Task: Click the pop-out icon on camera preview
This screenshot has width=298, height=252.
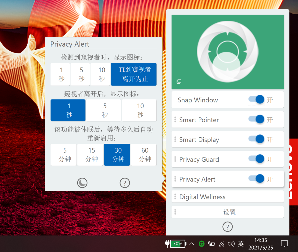Action: (179, 81)
